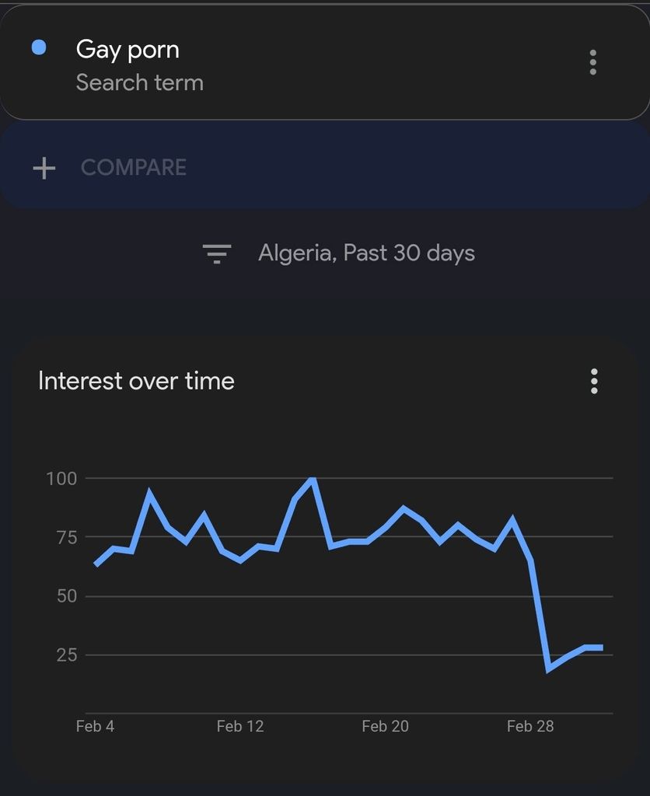Image resolution: width=650 pixels, height=796 pixels.
Task: Open the search term card's three-dot menu
Action: 593,62
